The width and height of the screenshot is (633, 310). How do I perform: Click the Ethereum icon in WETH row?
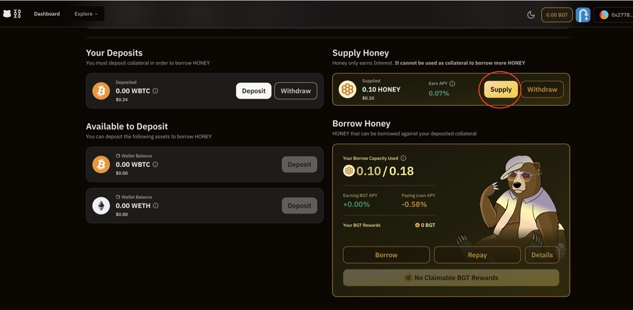pyautogui.click(x=101, y=206)
